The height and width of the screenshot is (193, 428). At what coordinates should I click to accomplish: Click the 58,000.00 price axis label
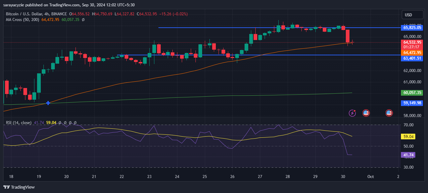tap(412, 116)
